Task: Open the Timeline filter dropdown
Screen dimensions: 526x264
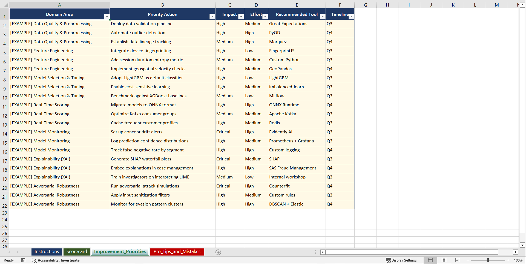Action: 352,17
